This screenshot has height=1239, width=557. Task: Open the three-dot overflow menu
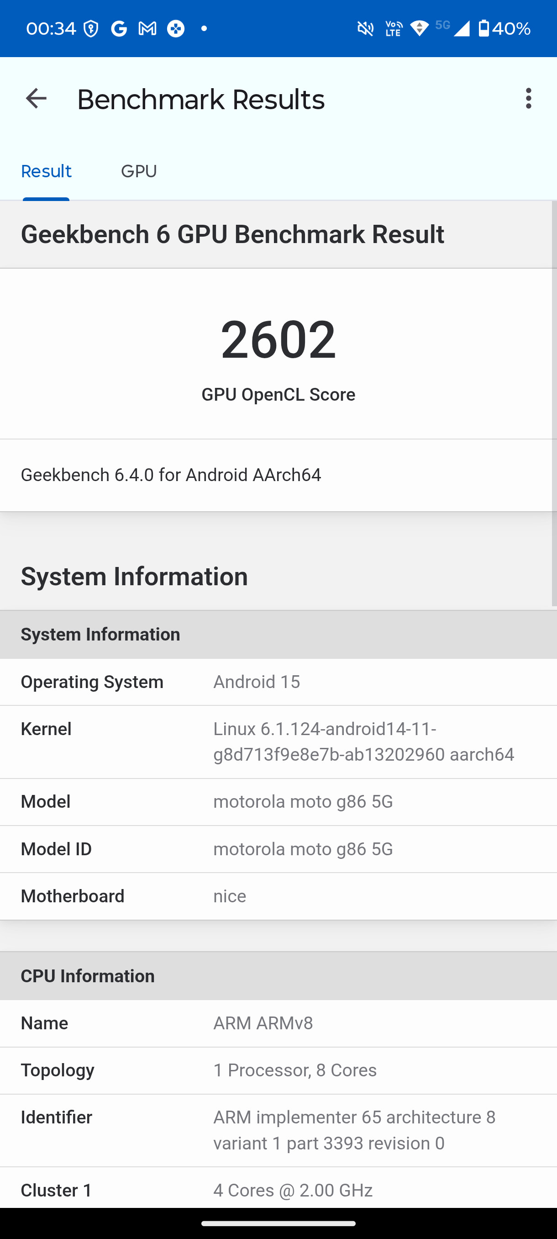point(529,99)
